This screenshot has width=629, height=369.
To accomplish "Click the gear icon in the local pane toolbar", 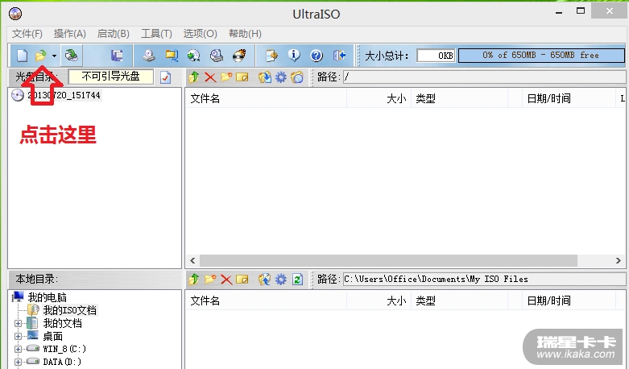I will pos(281,279).
